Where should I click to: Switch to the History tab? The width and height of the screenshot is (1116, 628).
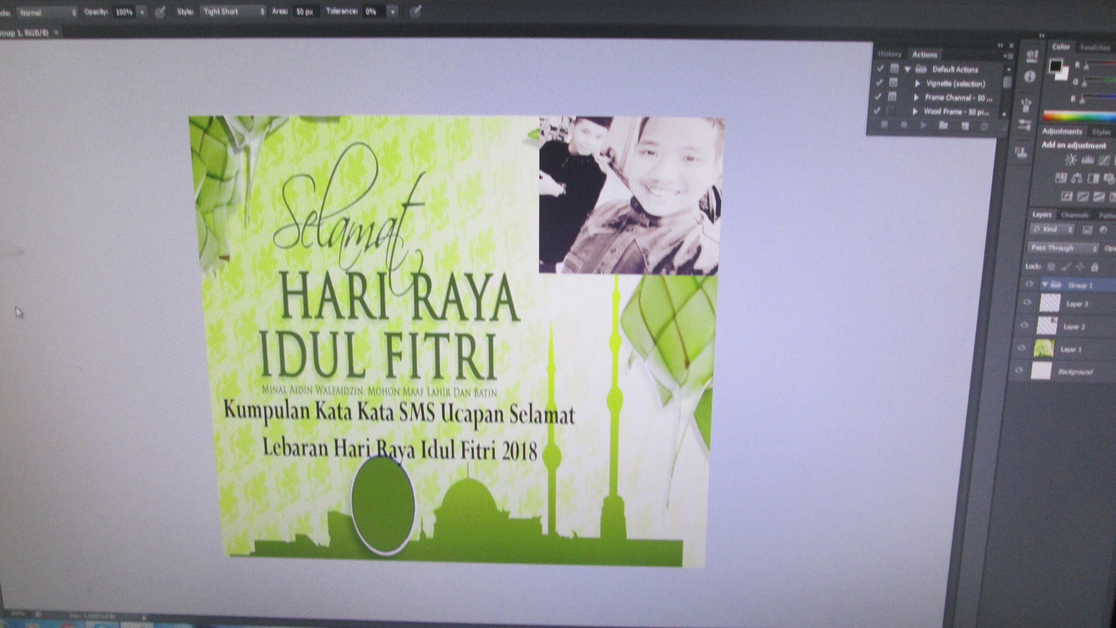[889, 55]
